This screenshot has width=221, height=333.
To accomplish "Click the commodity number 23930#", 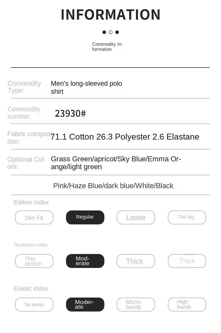I will 70,114.
